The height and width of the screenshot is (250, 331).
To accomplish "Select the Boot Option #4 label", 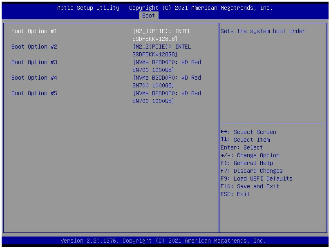I will [x=34, y=78].
